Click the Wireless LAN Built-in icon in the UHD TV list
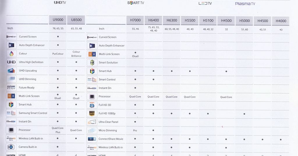The image size is (298, 156). pos(11,138)
